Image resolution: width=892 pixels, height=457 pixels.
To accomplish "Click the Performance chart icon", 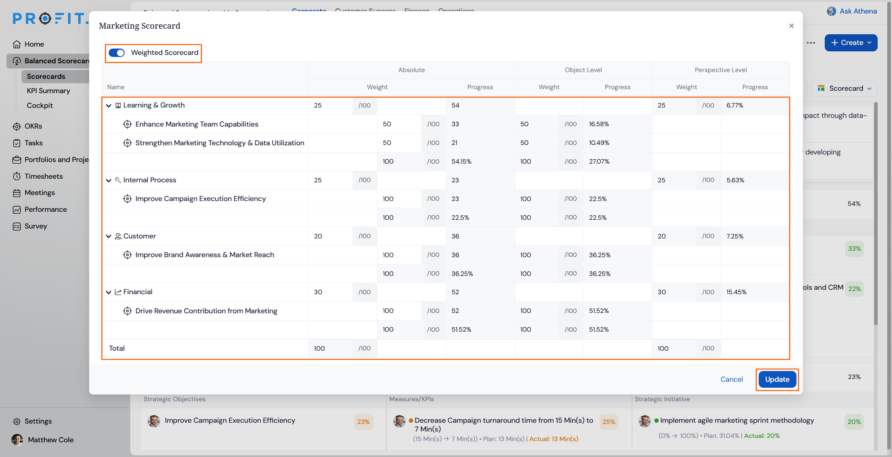I will pos(16,210).
